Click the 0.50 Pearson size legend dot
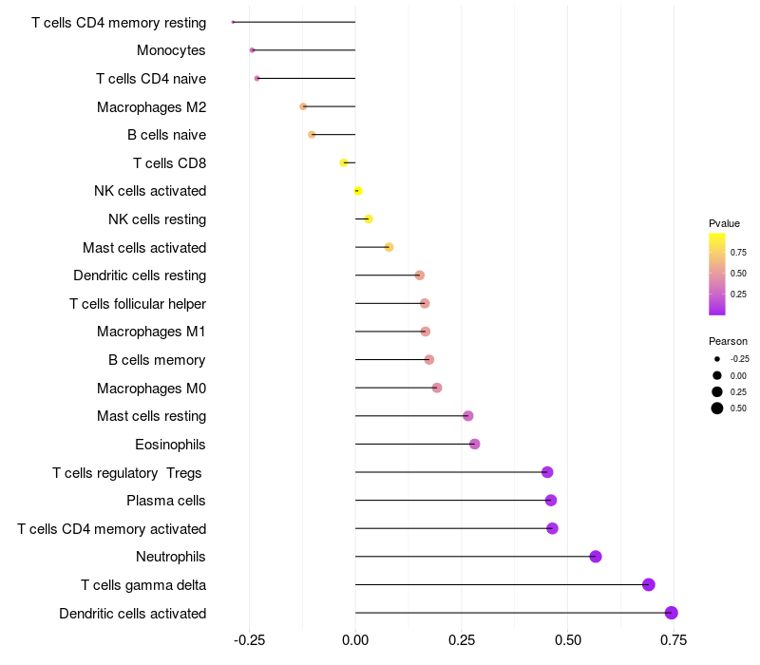Image resolution: width=760 pixels, height=665 pixels. click(x=717, y=408)
